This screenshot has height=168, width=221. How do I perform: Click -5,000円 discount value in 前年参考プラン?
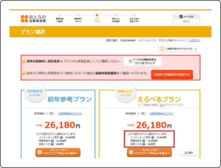coord(70,137)
